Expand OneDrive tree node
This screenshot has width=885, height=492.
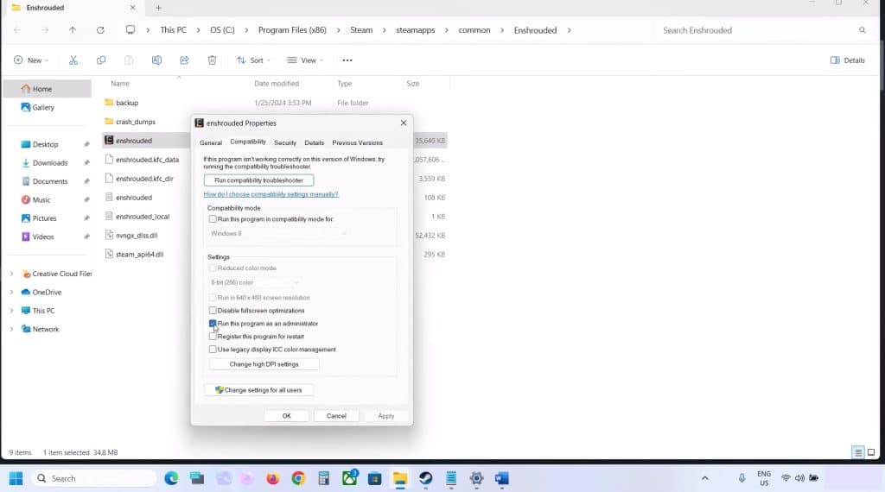click(x=12, y=293)
